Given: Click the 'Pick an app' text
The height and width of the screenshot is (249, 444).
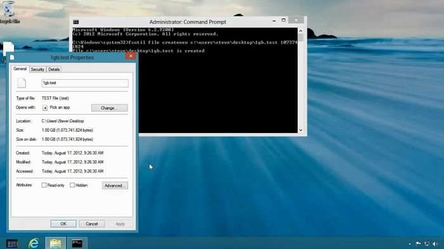Looking at the screenshot, I should point(60,108).
